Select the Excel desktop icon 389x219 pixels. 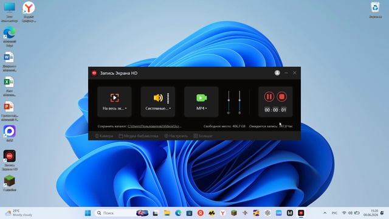(10, 86)
